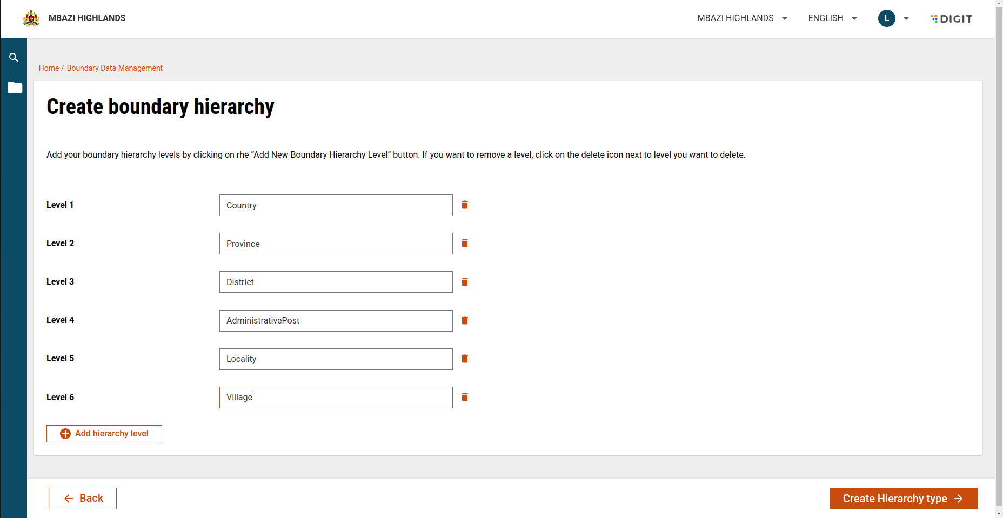Delete the Country level row
The image size is (1003, 518).
(x=464, y=205)
